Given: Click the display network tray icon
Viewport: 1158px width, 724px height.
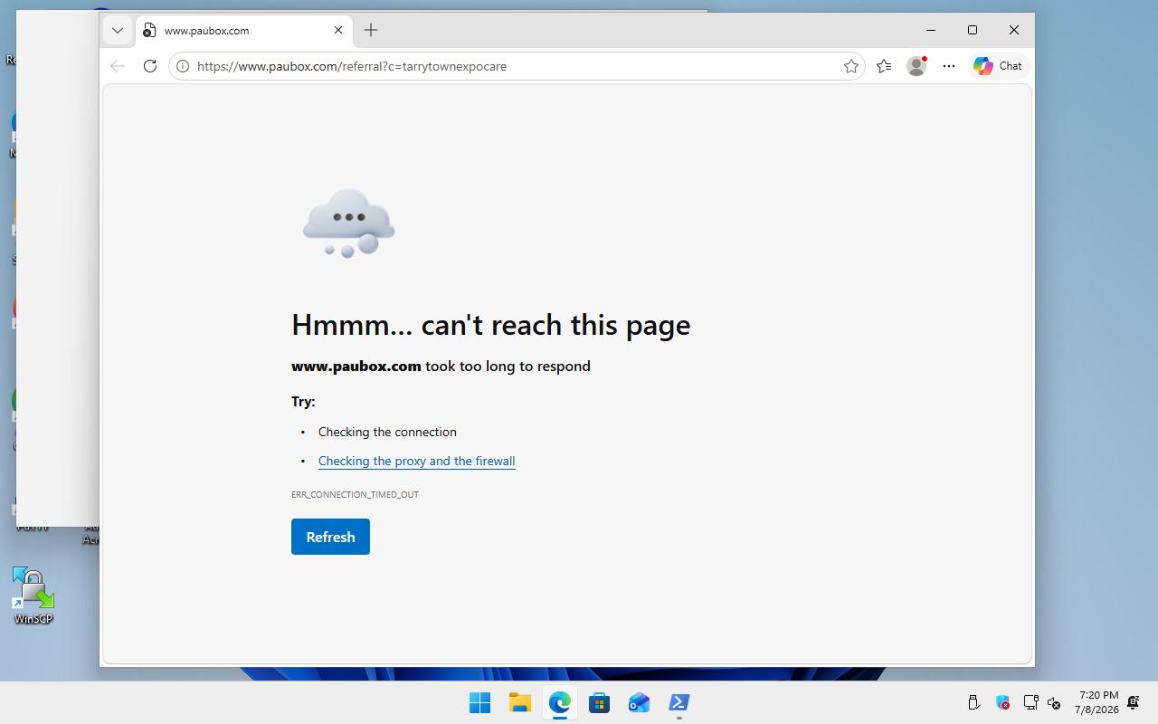Looking at the screenshot, I should (x=1030, y=702).
